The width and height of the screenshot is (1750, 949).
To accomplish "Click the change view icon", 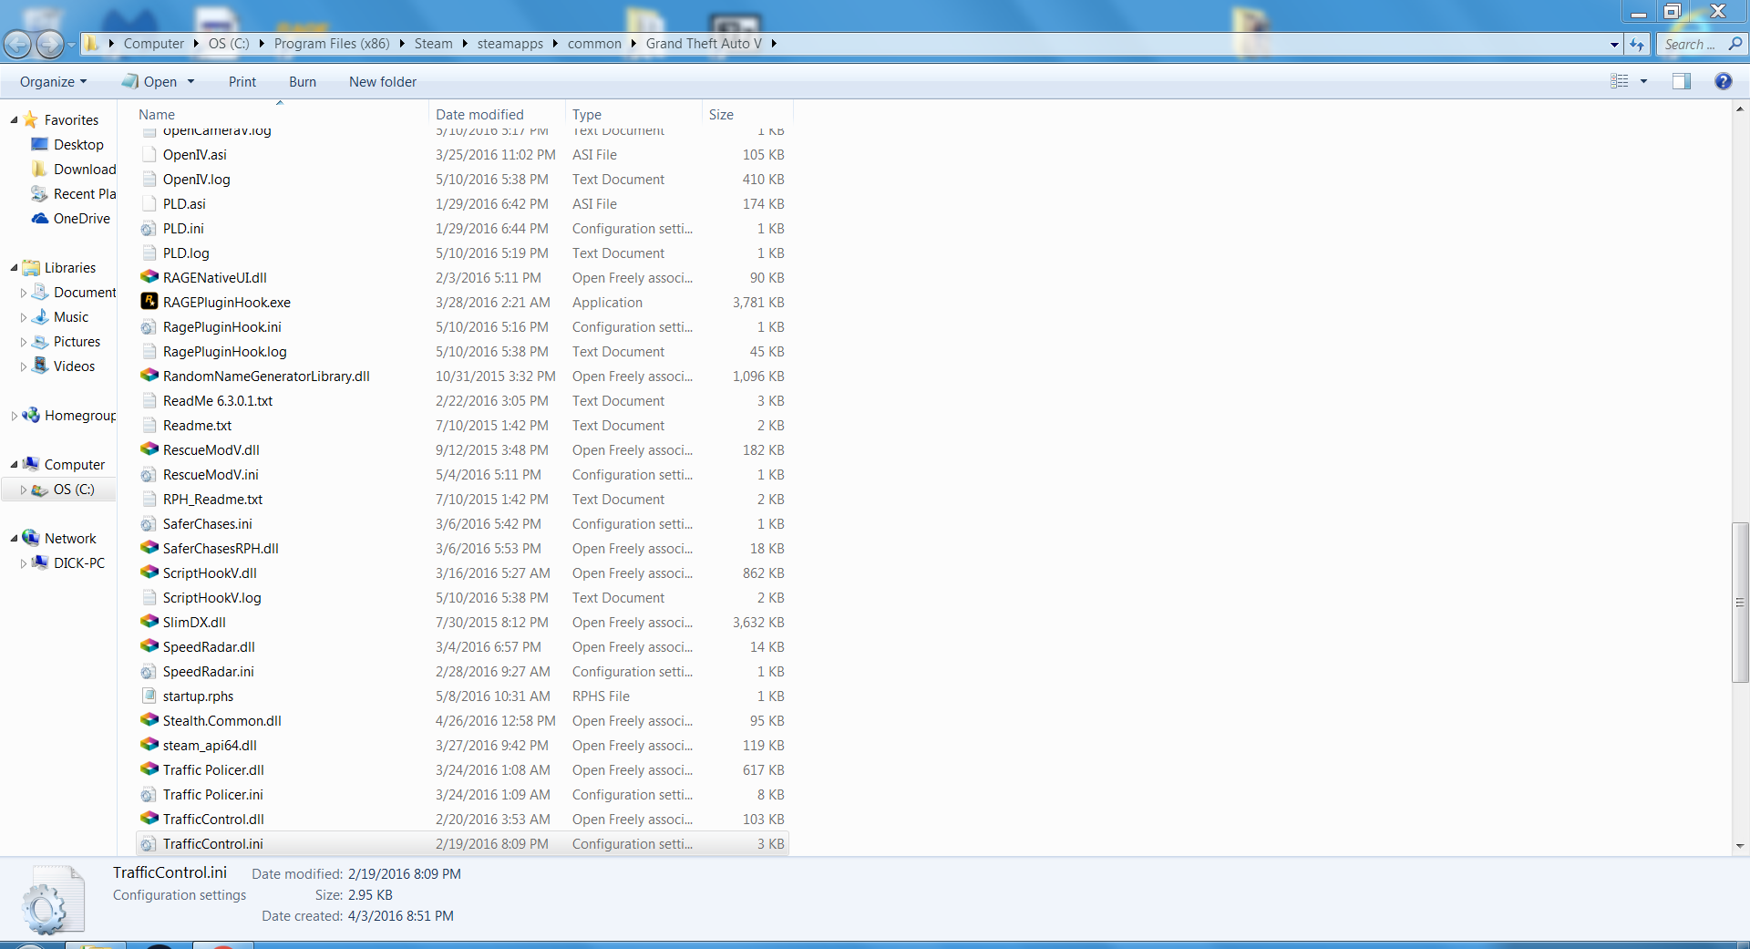I will 1620,81.
